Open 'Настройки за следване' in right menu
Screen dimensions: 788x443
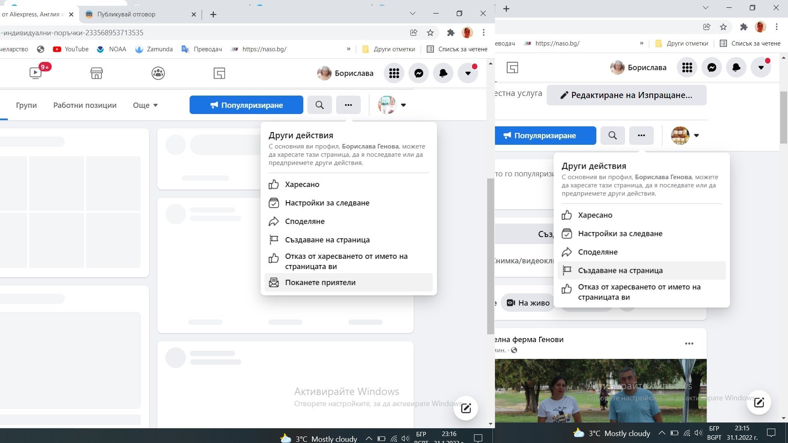pyautogui.click(x=620, y=234)
